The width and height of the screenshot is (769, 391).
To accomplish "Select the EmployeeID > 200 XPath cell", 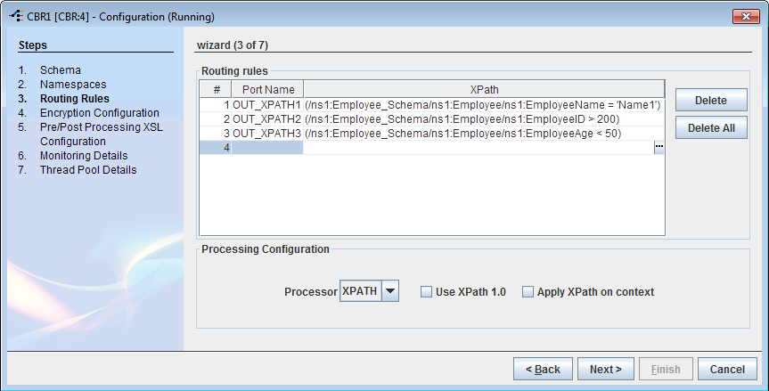I will tap(484, 119).
